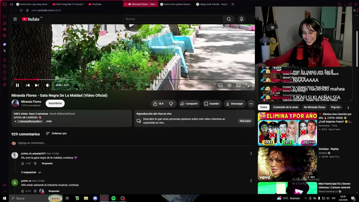
Task: Reply to the @simp_de_pepapig5427 comment
Action: pos(47,163)
